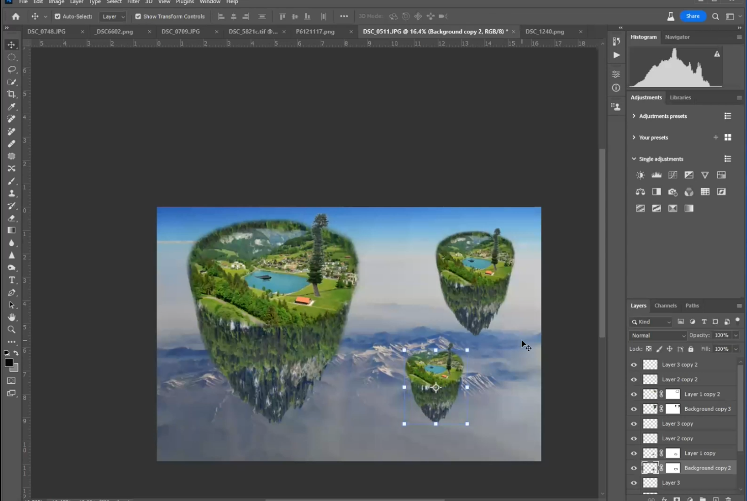Open the Auto-Select Layer dropdown

(113, 16)
